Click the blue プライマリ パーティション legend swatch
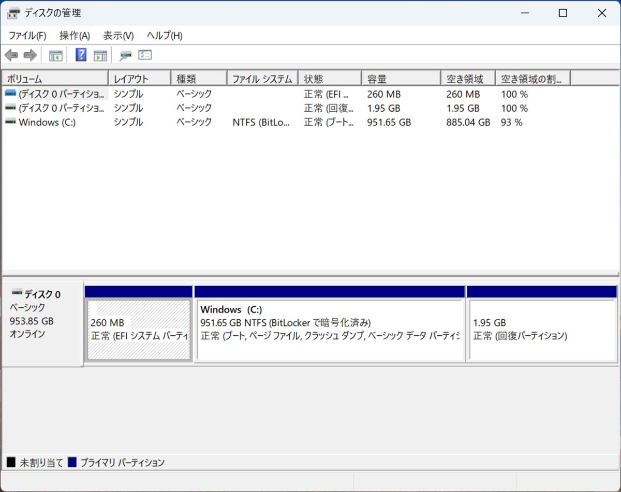This screenshot has width=621, height=492. coord(72,463)
